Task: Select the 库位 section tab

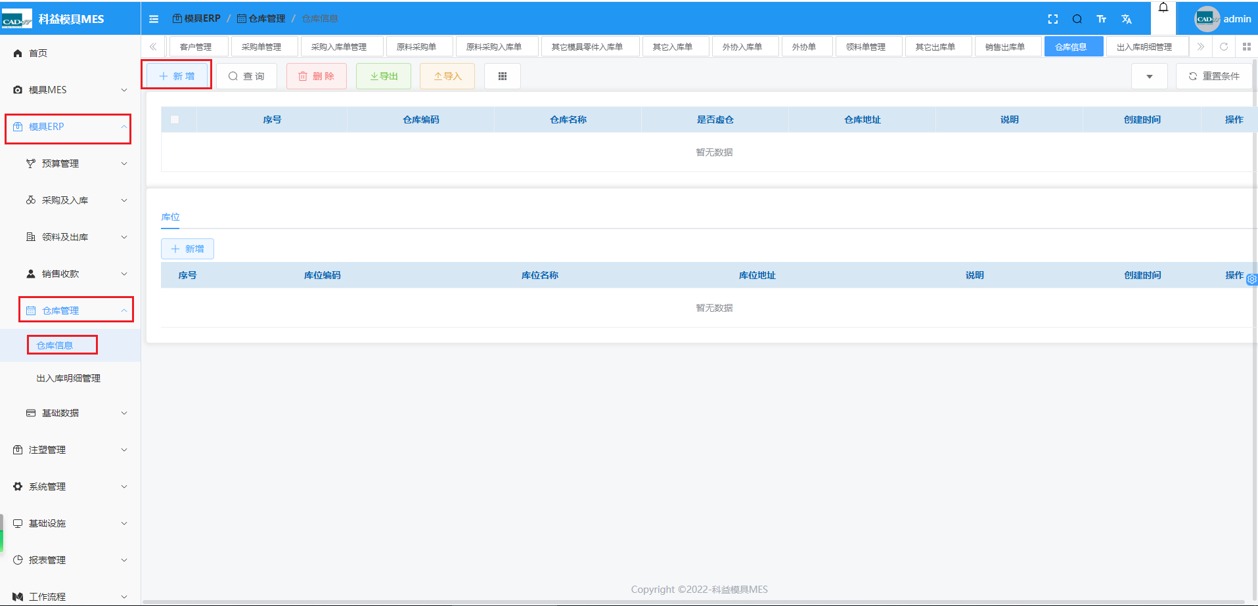Action: point(170,217)
